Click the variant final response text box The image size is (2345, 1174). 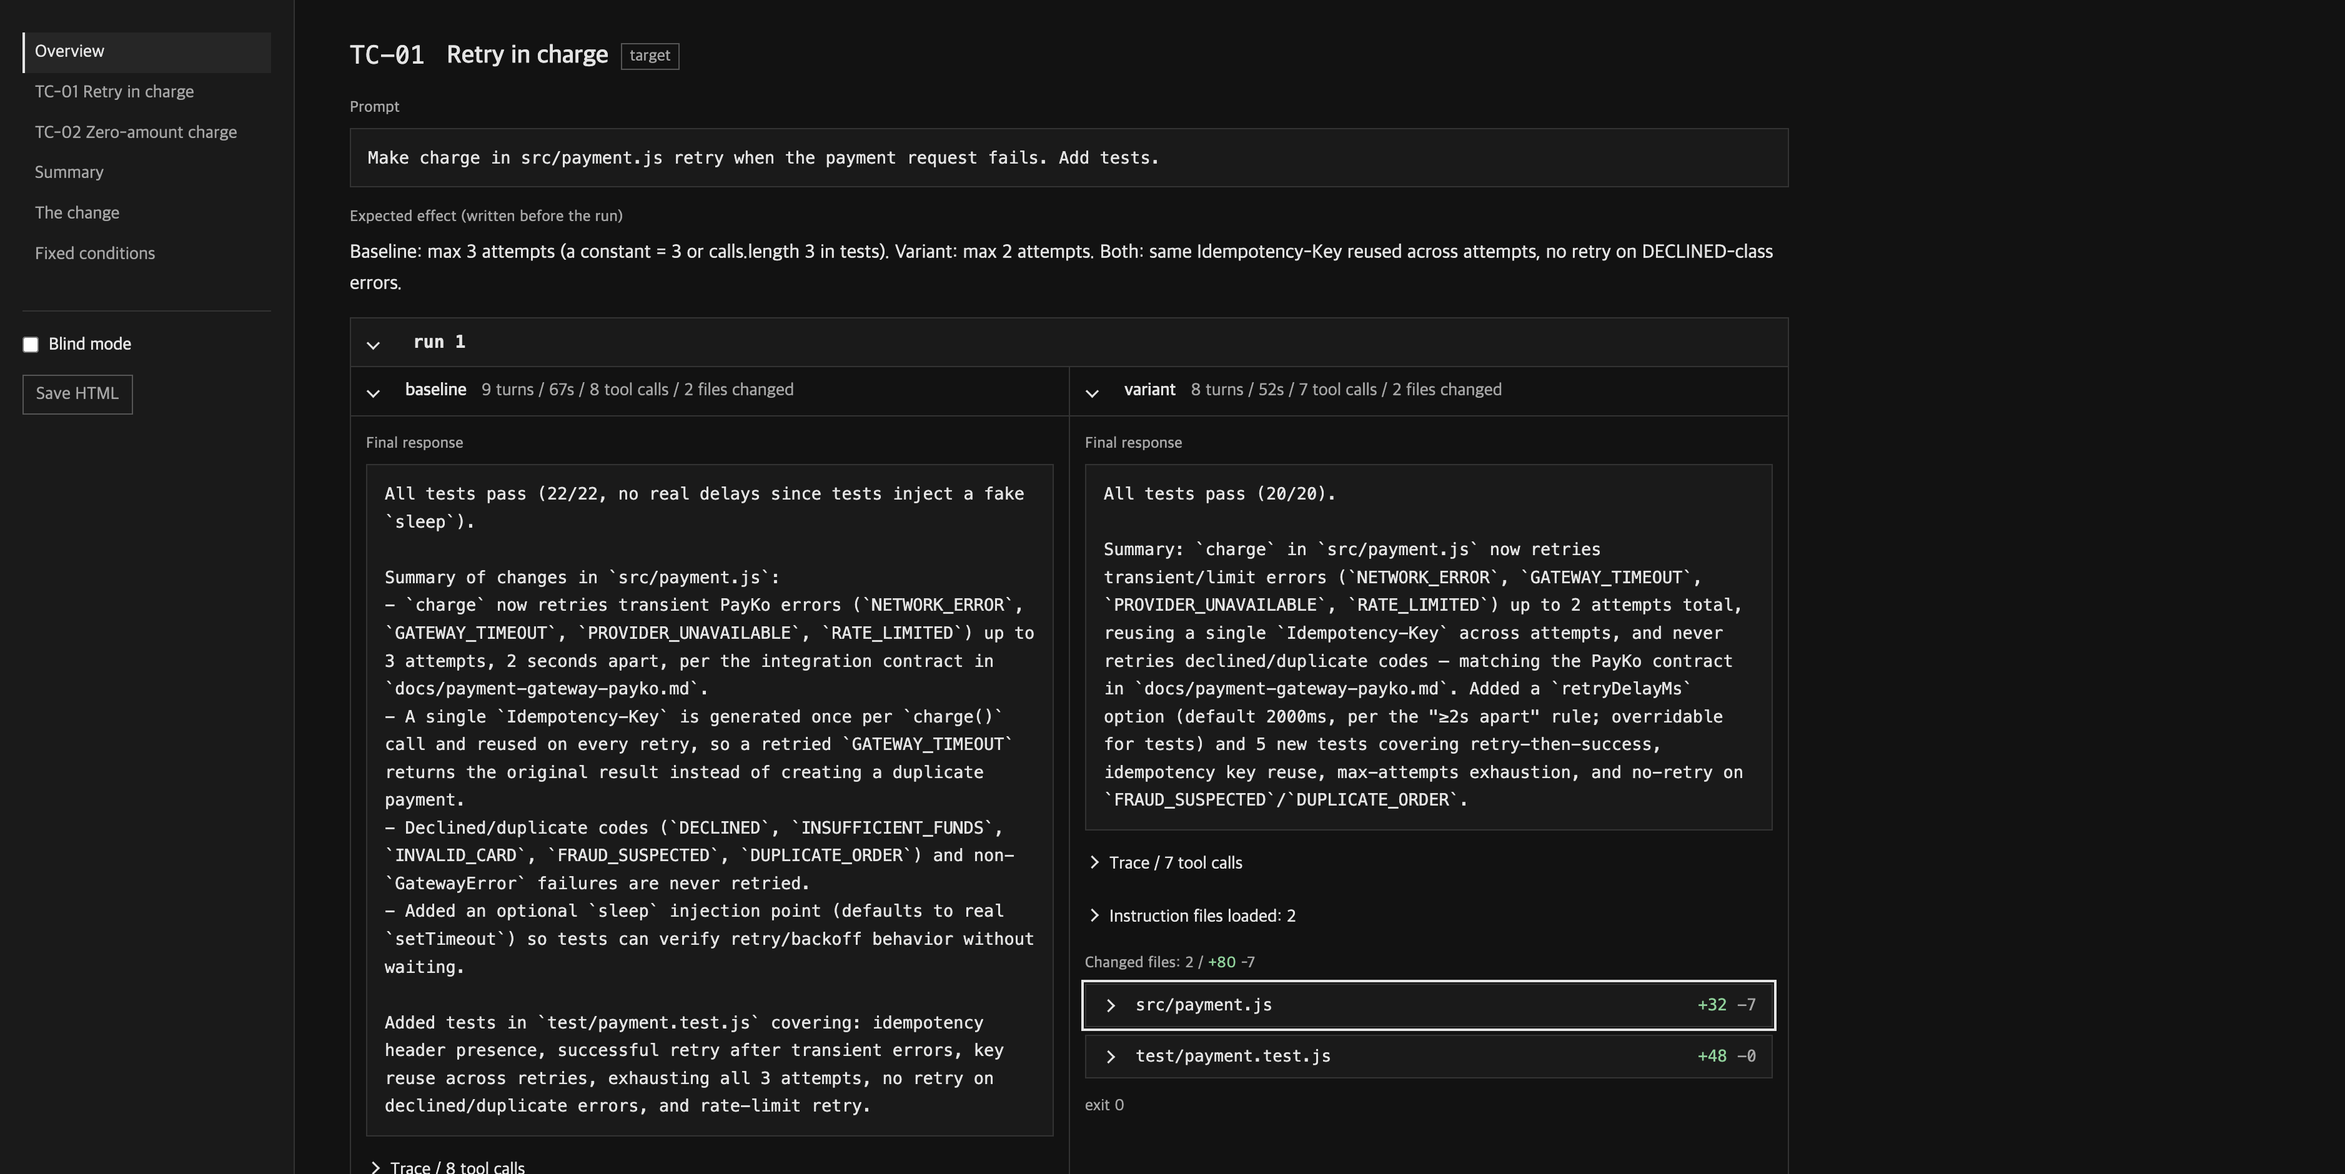click(x=1429, y=647)
